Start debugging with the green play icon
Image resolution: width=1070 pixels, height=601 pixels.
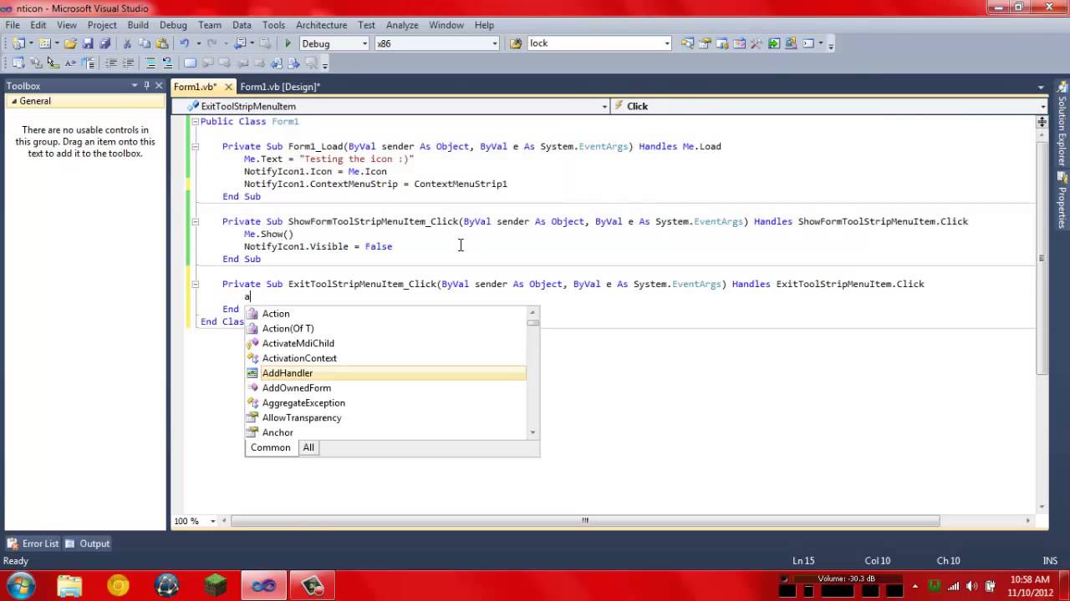click(x=288, y=43)
